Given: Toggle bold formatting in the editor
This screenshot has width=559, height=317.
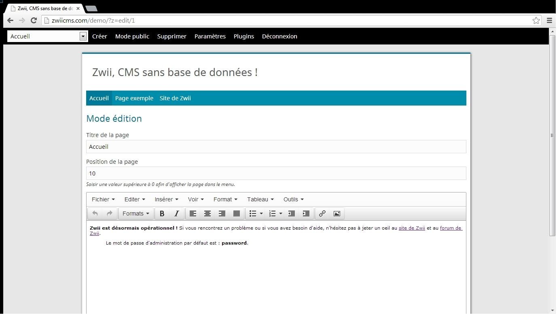Looking at the screenshot, I should click(162, 213).
